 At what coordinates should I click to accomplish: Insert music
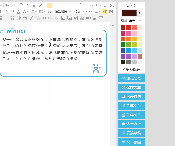pyautogui.click(x=82, y=18)
